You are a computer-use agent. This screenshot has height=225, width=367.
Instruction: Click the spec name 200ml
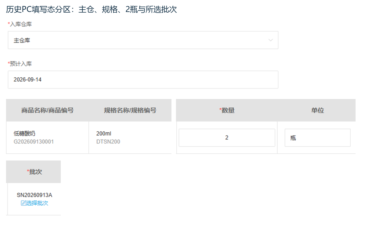[x=104, y=133]
